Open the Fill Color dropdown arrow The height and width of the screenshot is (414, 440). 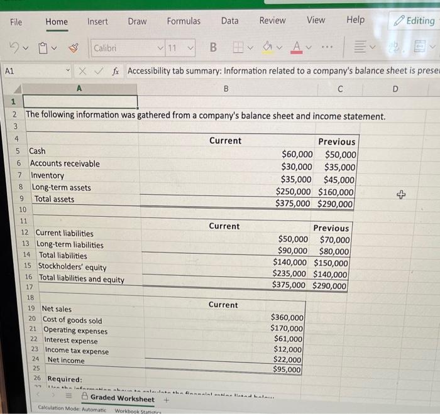tap(279, 48)
